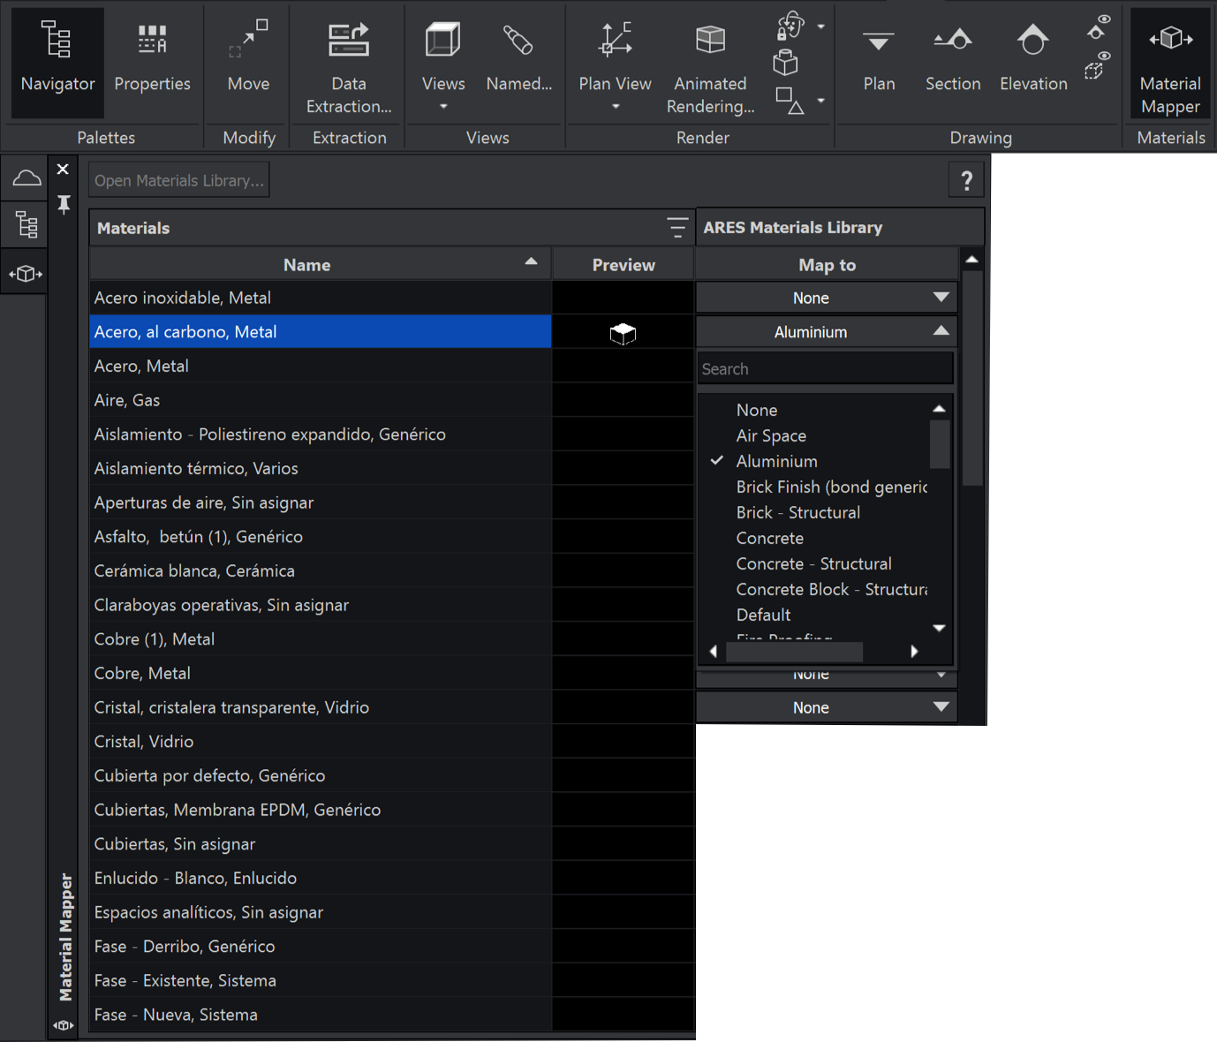Choose Brick - Structural from the mapping list
Viewport: 1217px width, 1042px height.
(x=797, y=512)
